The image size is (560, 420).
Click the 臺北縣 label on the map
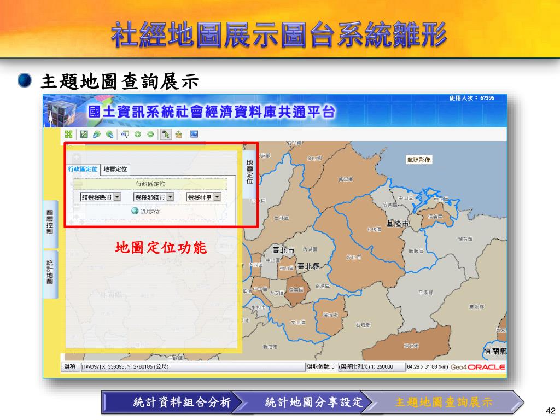coord(309,266)
